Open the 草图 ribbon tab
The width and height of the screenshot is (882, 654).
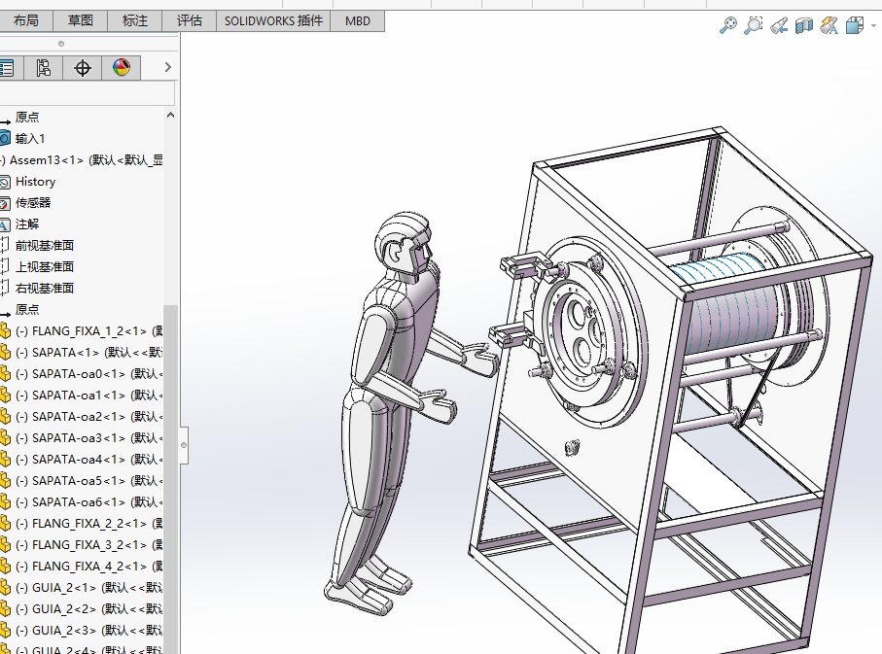(81, 20)
